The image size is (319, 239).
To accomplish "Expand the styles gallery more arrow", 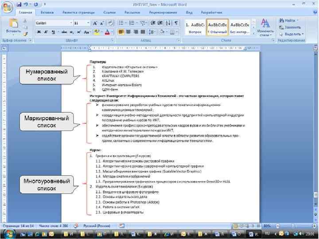I will tap(253, 34).
